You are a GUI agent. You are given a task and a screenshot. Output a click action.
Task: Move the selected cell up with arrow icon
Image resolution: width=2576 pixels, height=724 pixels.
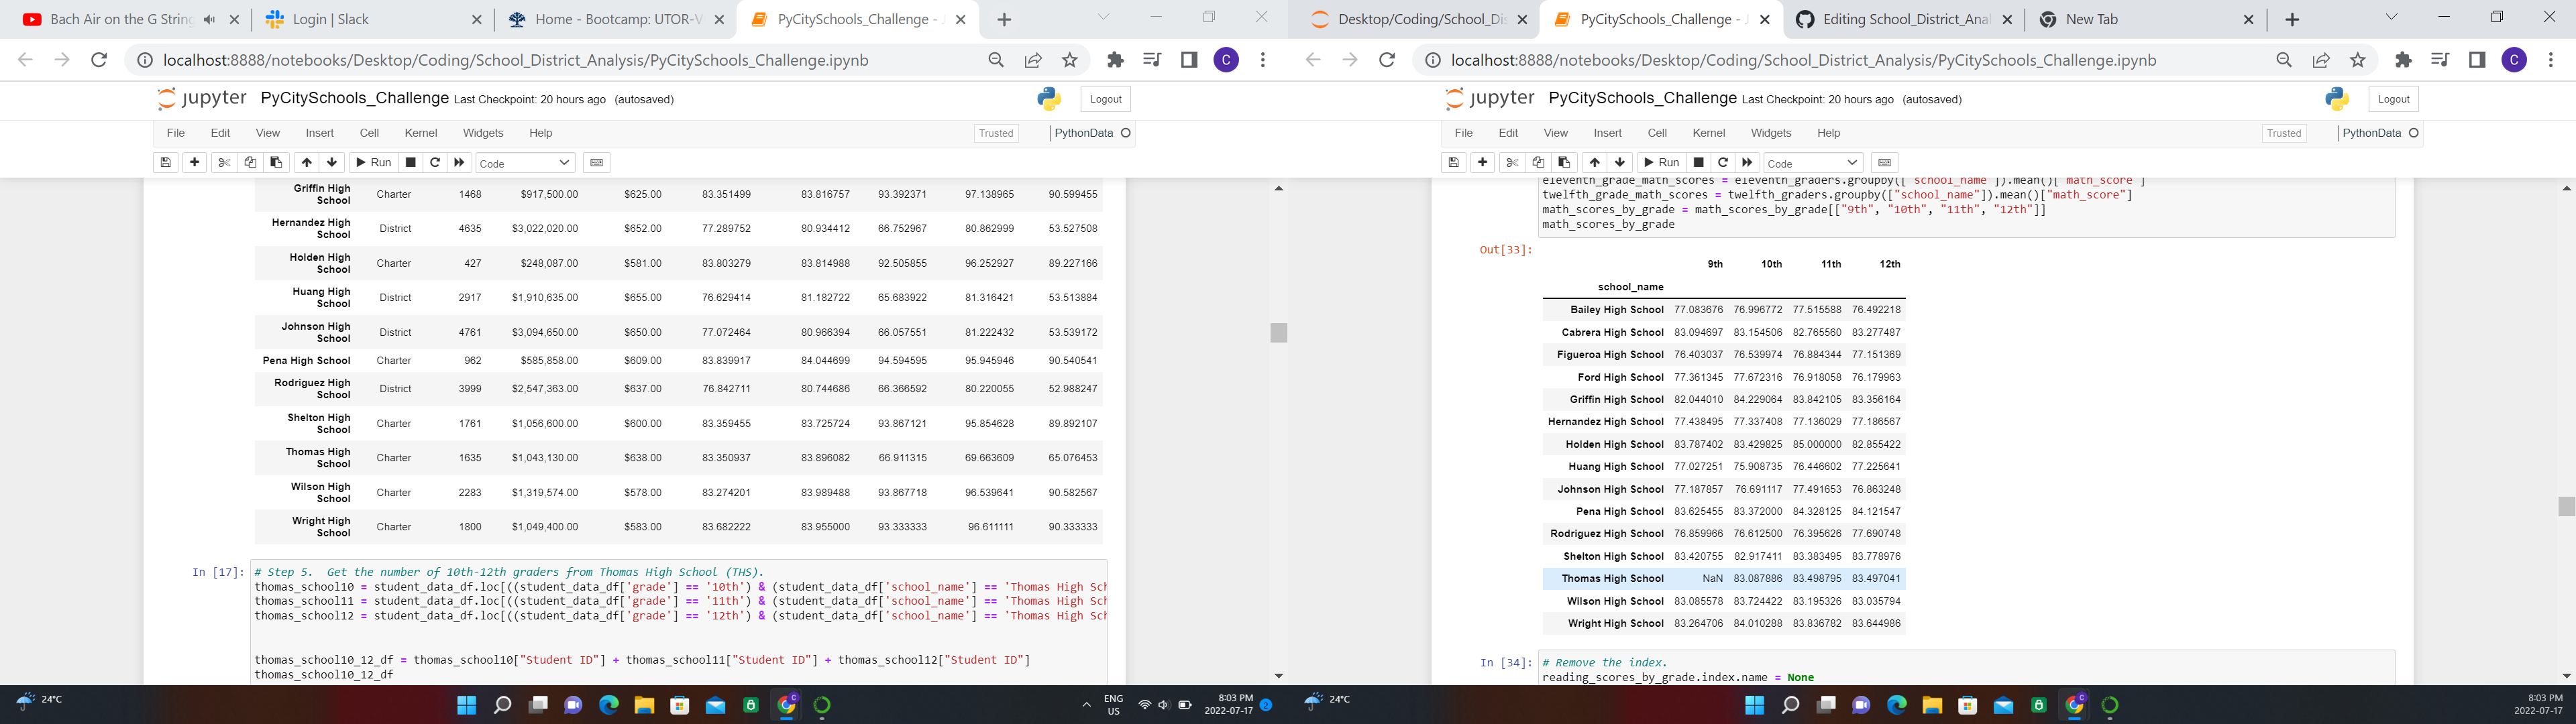306,162
